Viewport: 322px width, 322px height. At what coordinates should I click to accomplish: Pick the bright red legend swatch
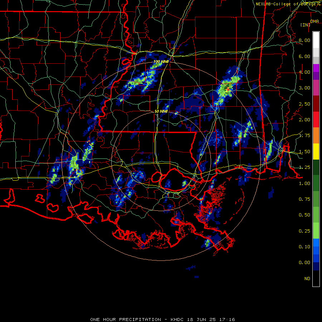316,120
